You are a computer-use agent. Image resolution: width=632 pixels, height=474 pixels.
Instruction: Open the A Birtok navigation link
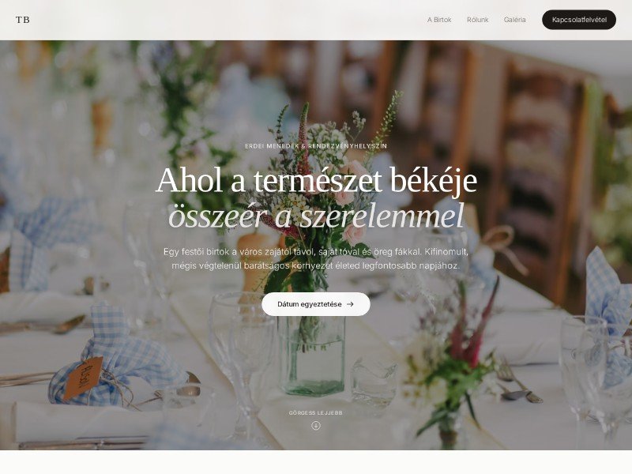click(439, 20)
